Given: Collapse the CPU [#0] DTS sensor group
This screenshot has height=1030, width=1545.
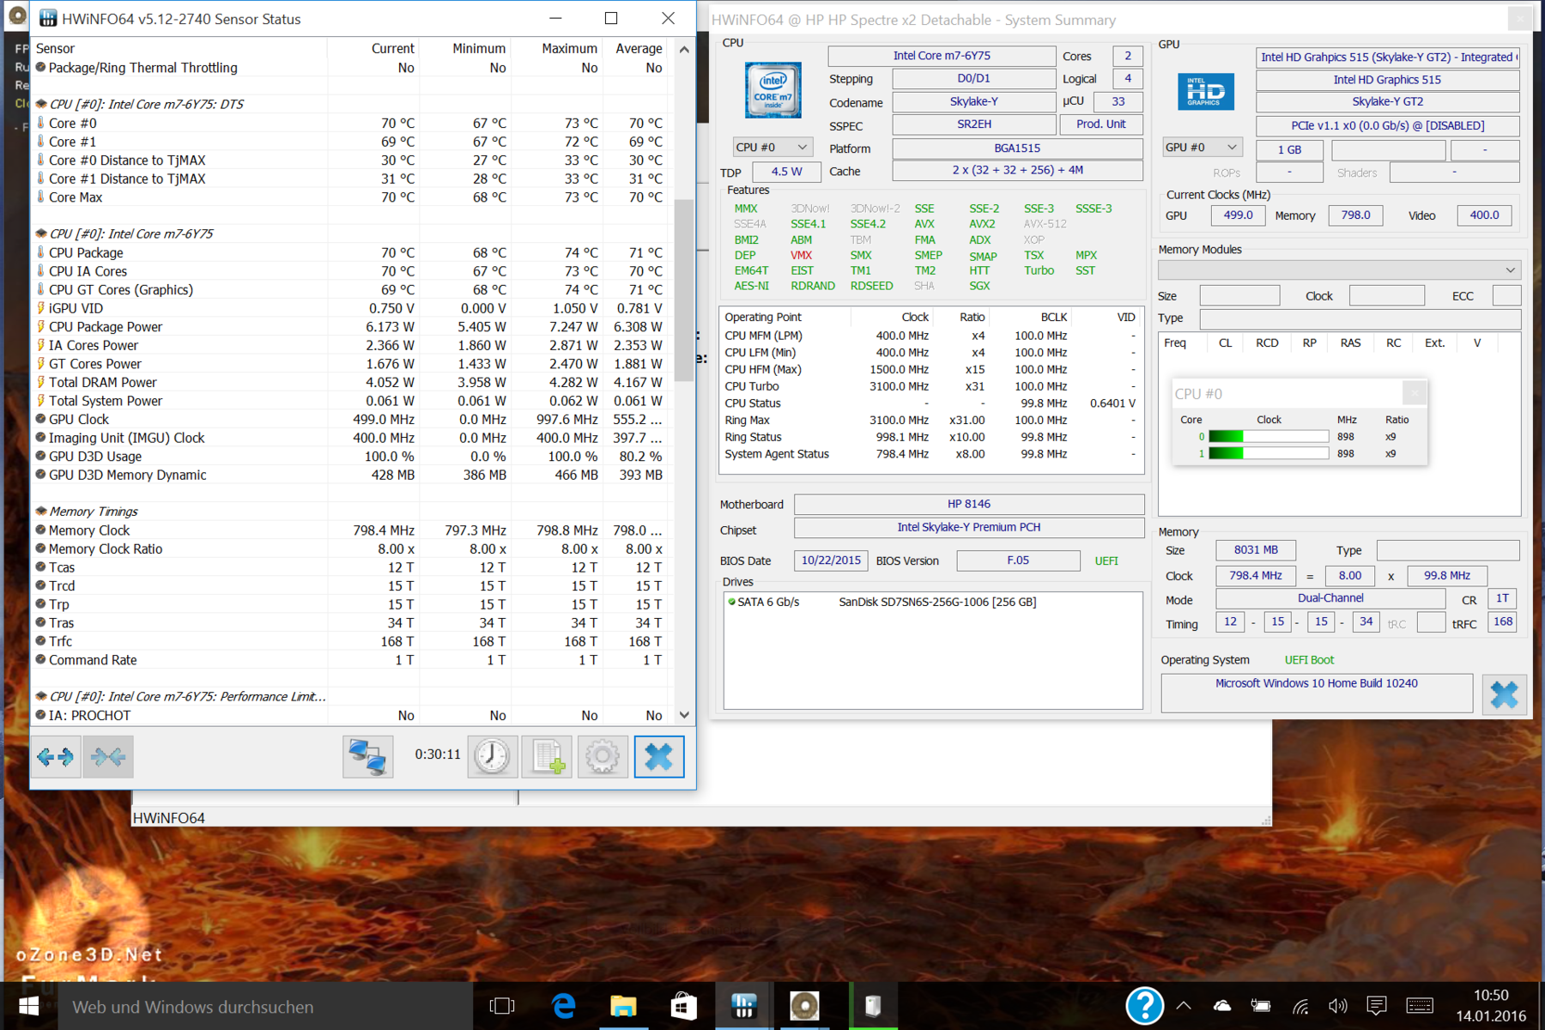Looking at the screenshot, I should click(40, 104).
